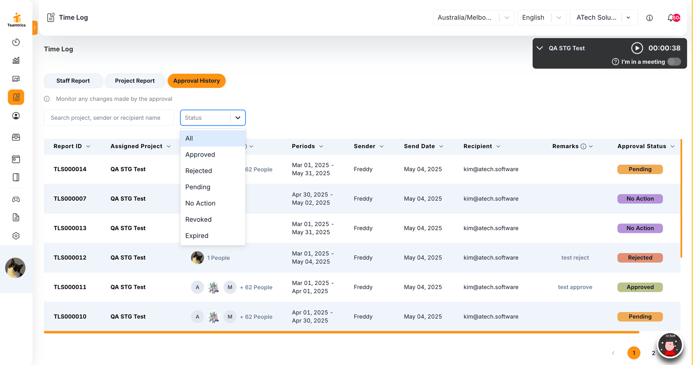
Task: Open the settings gear sidebar icon
Action: point(16,236)
